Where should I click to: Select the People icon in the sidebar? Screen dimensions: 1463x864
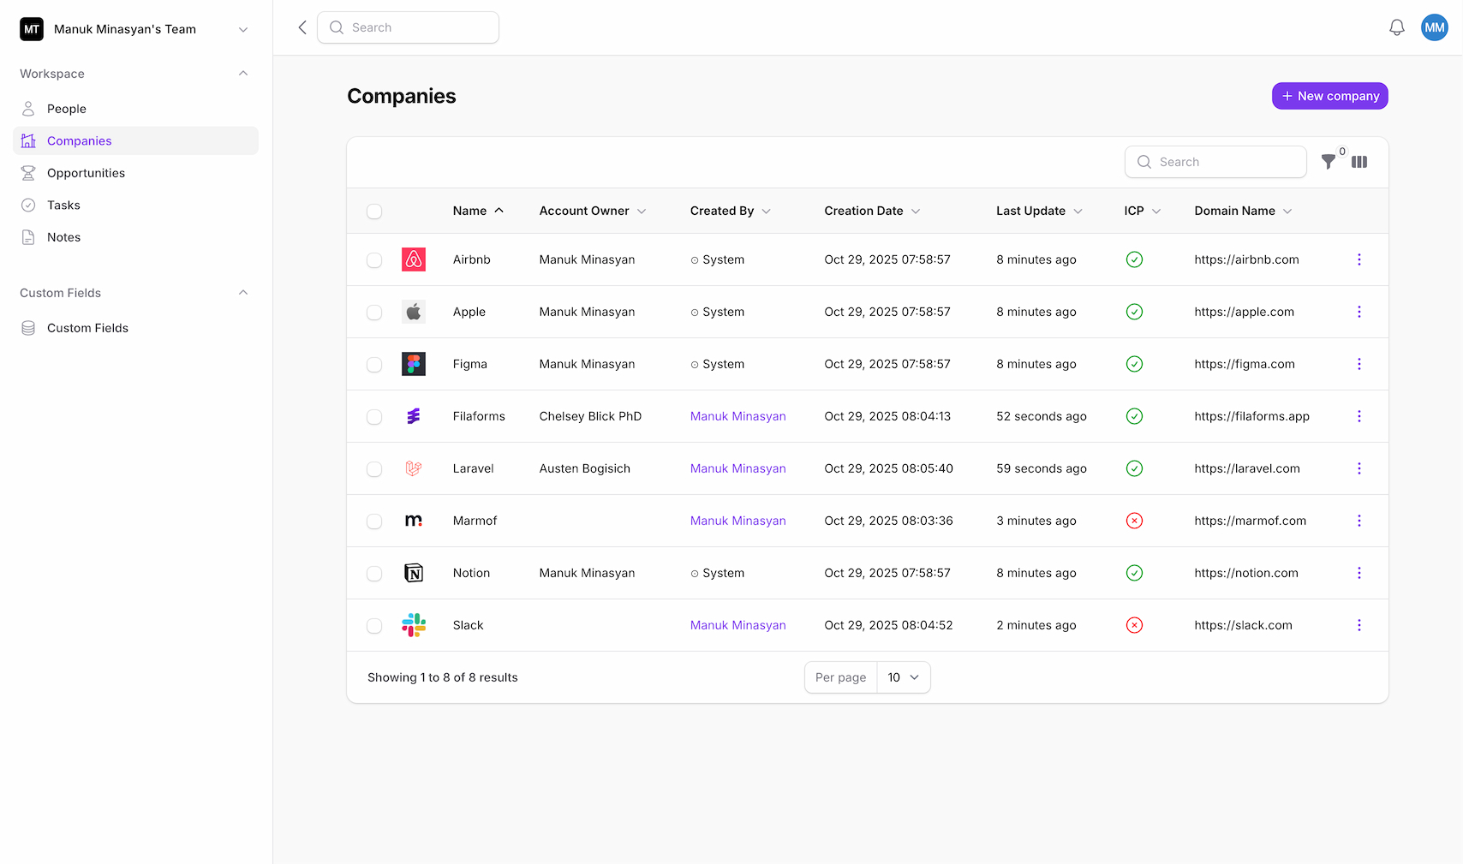click(x=28, y=108)
